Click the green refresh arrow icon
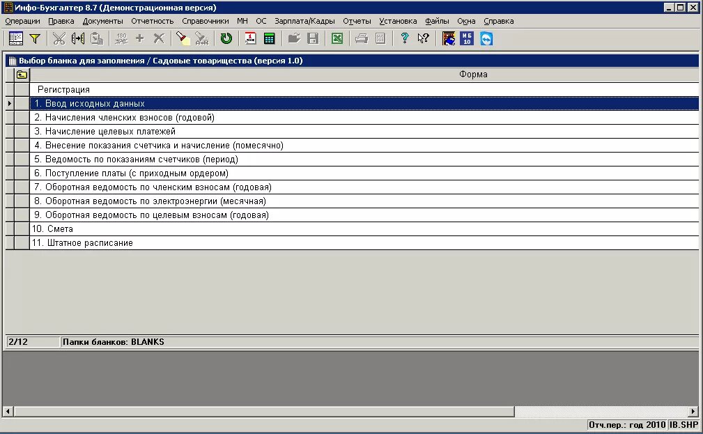 click(x=226, y=38)
